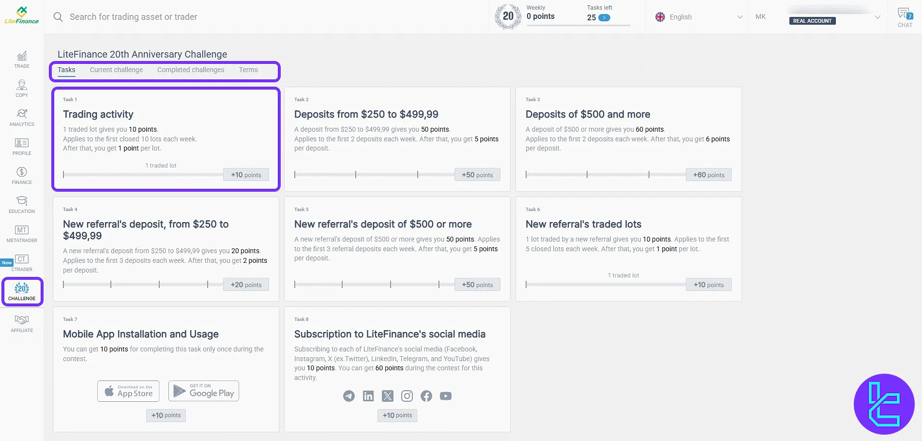The image size is (922, 441).
Task: Click the 20th anniversary badge icon
Action: pyautogui.click(x=508, y=16)
